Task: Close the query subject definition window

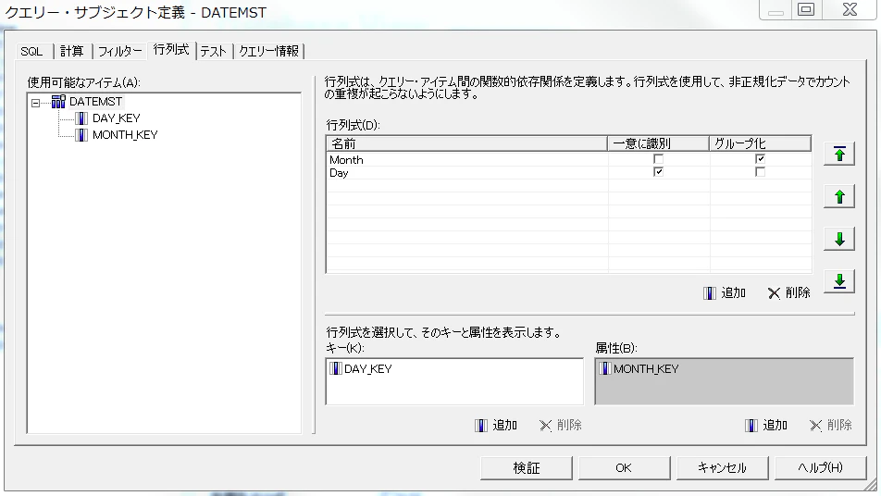Action: (850, 9)
